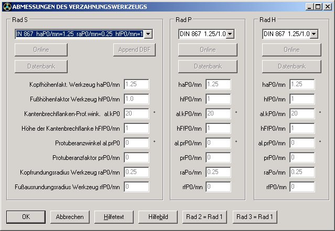Open the Rad S tool profile dropdown
335x231 pixels.
(148, 34)
